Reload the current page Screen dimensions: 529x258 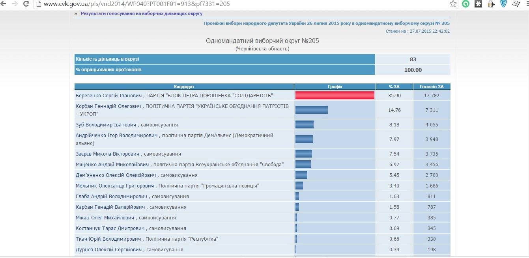click(26, 4)
